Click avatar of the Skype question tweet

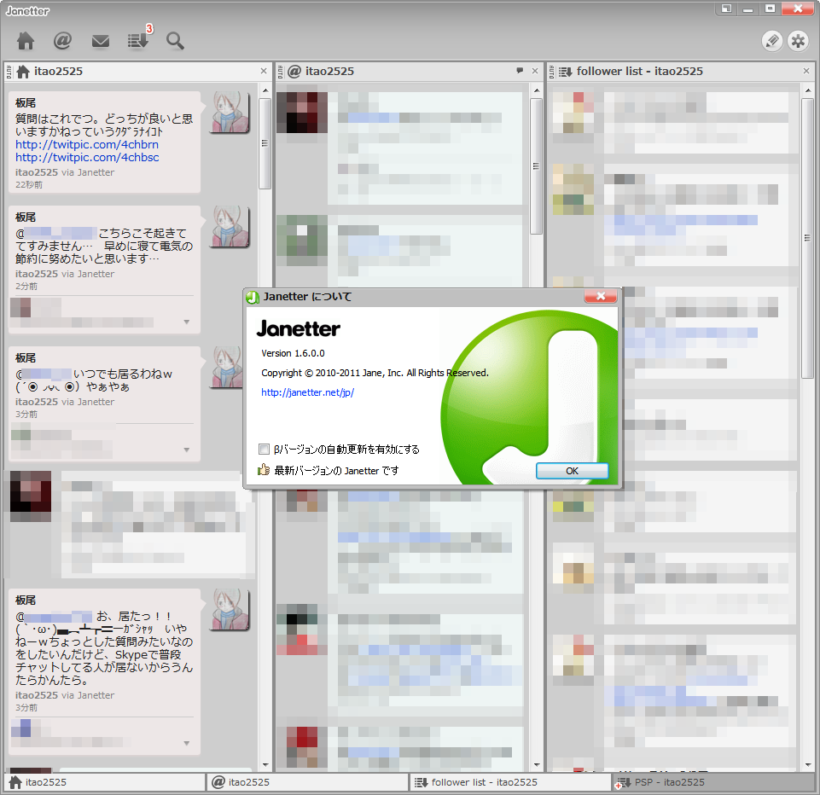[x=230, y=609]
